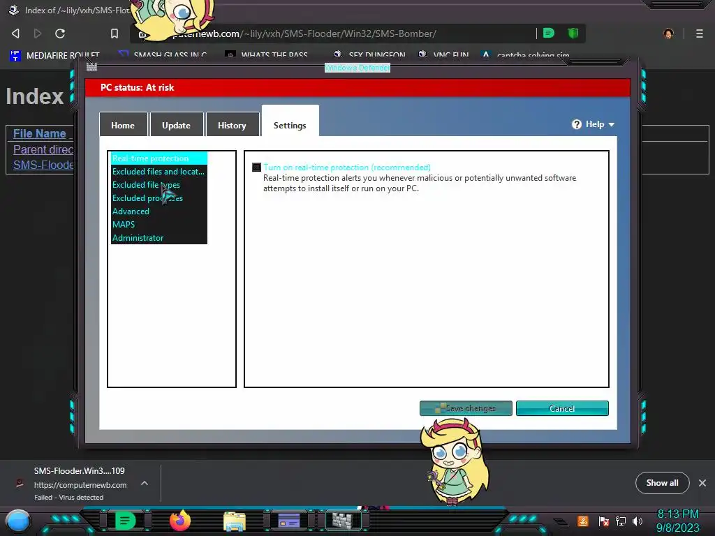Open Firefox from the taskbar
This screenshot has height=536, width=715.
click(x=180, y=521)
